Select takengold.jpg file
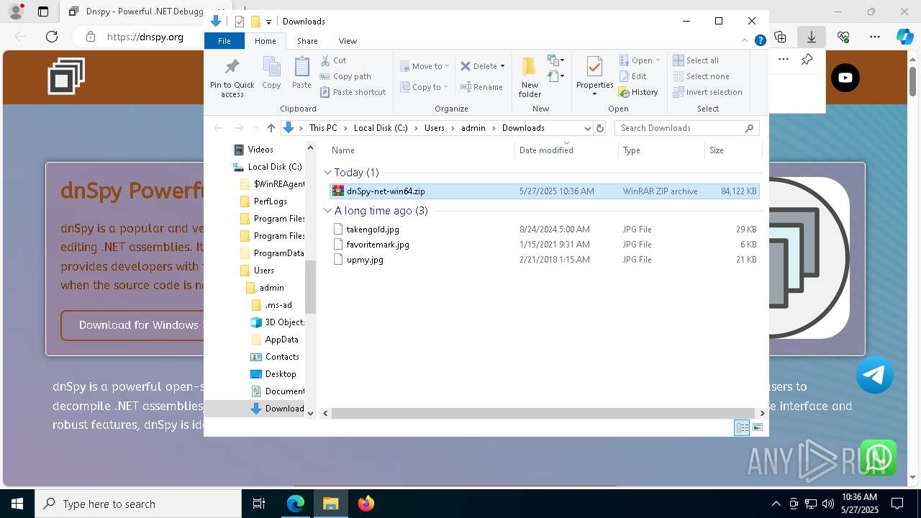This screenshot has width=921, height=518. click(x=544, y=230)
